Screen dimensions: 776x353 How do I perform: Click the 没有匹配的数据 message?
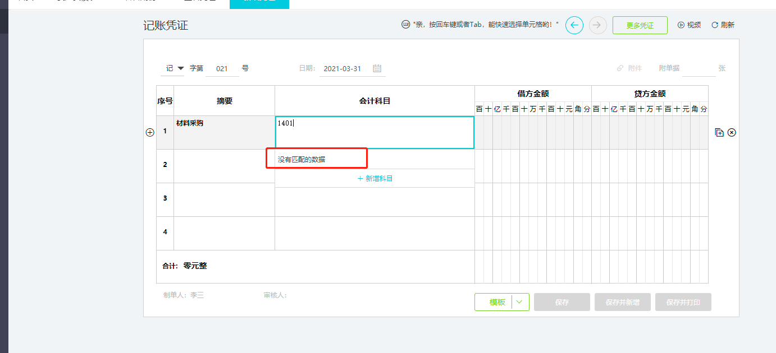tap(302, 160)
